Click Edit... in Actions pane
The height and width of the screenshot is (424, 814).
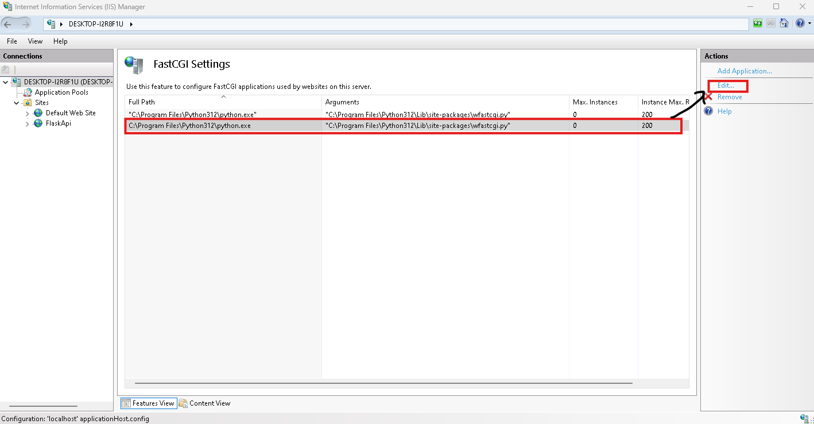[x=726, y=85]
